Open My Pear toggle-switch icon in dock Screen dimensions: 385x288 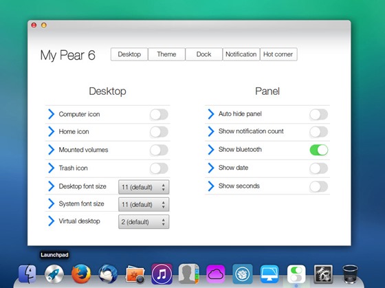point(296,274)
